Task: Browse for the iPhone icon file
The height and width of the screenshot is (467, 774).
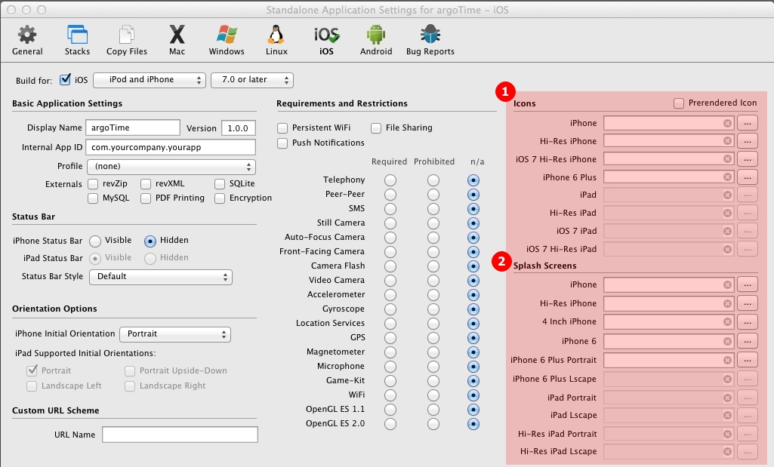Action: pos(748,123)
